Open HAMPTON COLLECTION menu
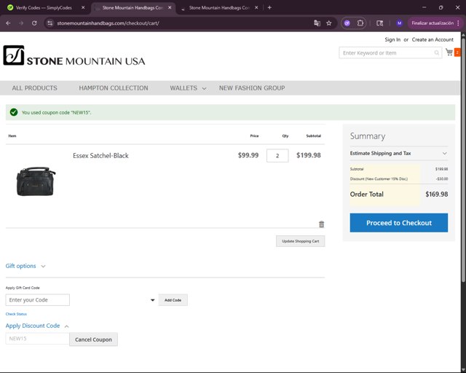 114,88
